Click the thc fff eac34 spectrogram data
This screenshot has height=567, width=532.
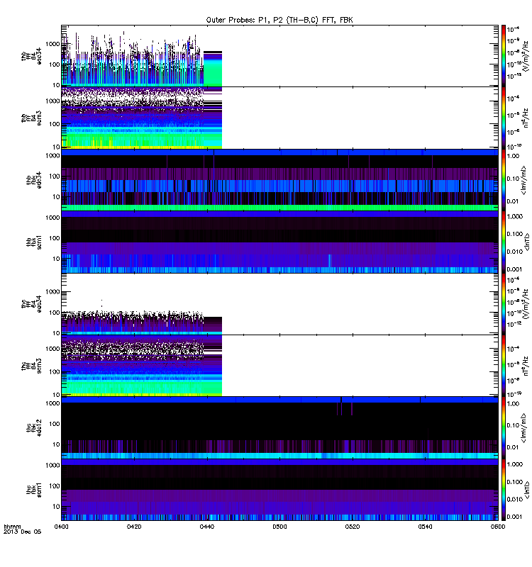pos(141,322)
